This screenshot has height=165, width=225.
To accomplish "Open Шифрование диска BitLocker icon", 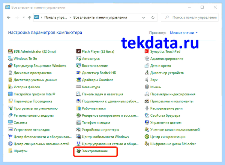I will [147, 144].
